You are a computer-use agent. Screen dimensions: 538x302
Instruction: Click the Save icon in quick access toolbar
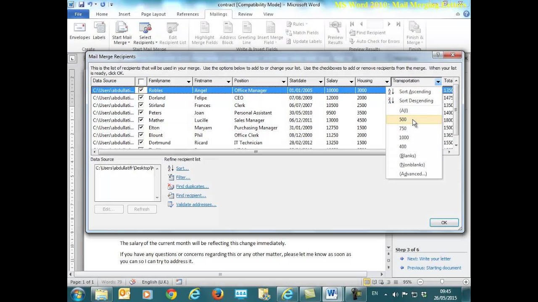point(81,5)
